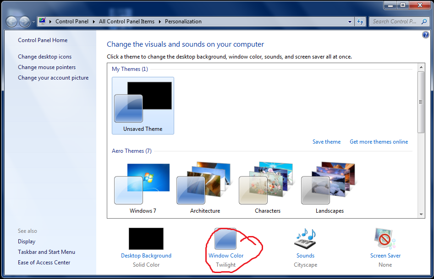The width and height of the screenshot is (434, 279).
Task: Click the Cityscape sound scheme label
Action: pos(306,265)
